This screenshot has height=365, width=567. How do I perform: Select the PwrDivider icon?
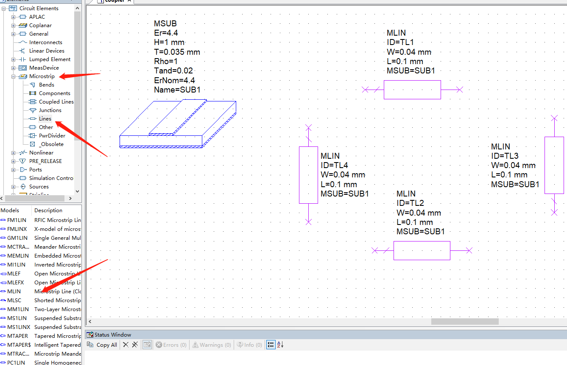point(33,136)
